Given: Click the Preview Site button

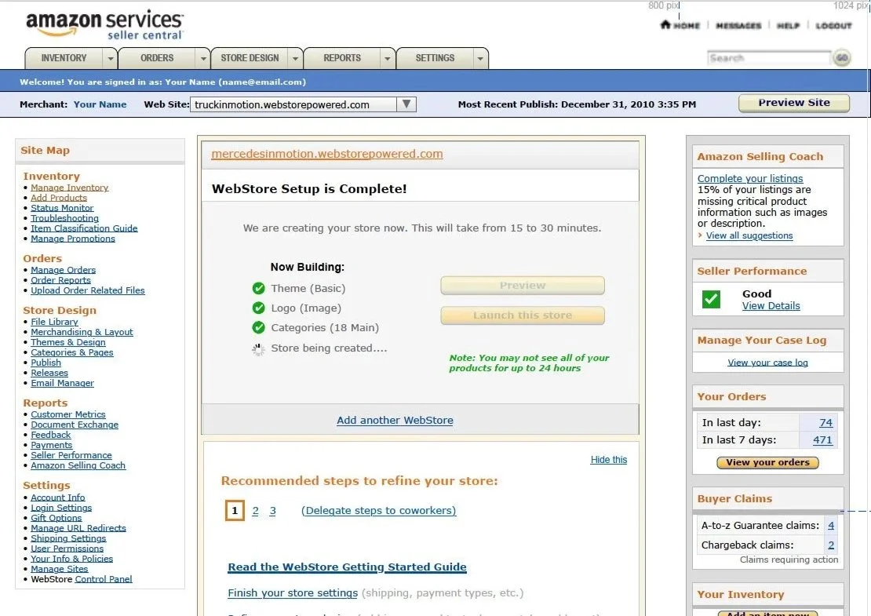Looking at the screenshot, I should (794, 103).
